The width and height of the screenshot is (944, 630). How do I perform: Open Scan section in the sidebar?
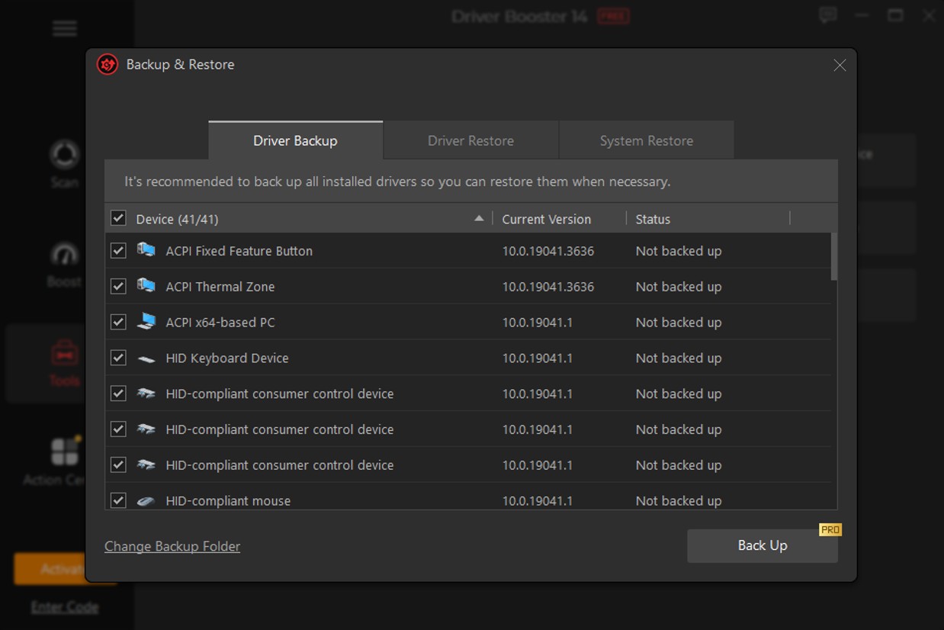(x=65, y=163)
